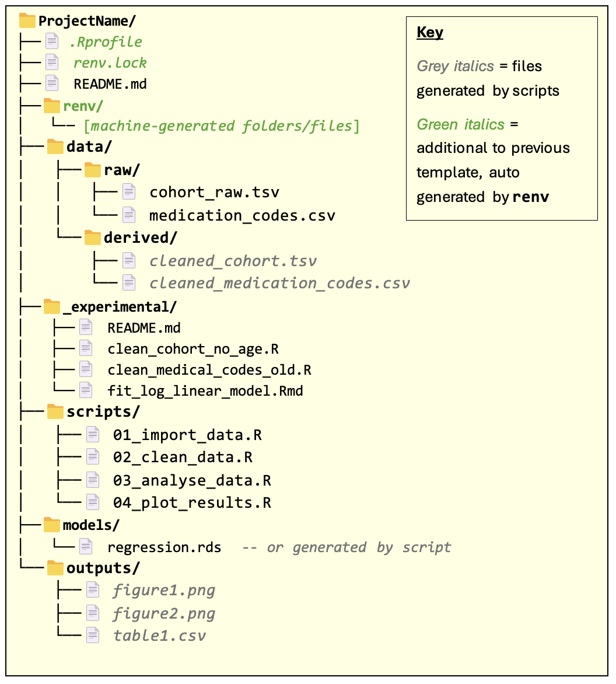Expand the scripts/ folder label
616x684 pixels.
[103, 411]
